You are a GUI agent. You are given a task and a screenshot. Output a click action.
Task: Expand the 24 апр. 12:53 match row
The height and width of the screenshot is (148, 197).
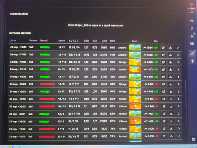click(178, 92)
